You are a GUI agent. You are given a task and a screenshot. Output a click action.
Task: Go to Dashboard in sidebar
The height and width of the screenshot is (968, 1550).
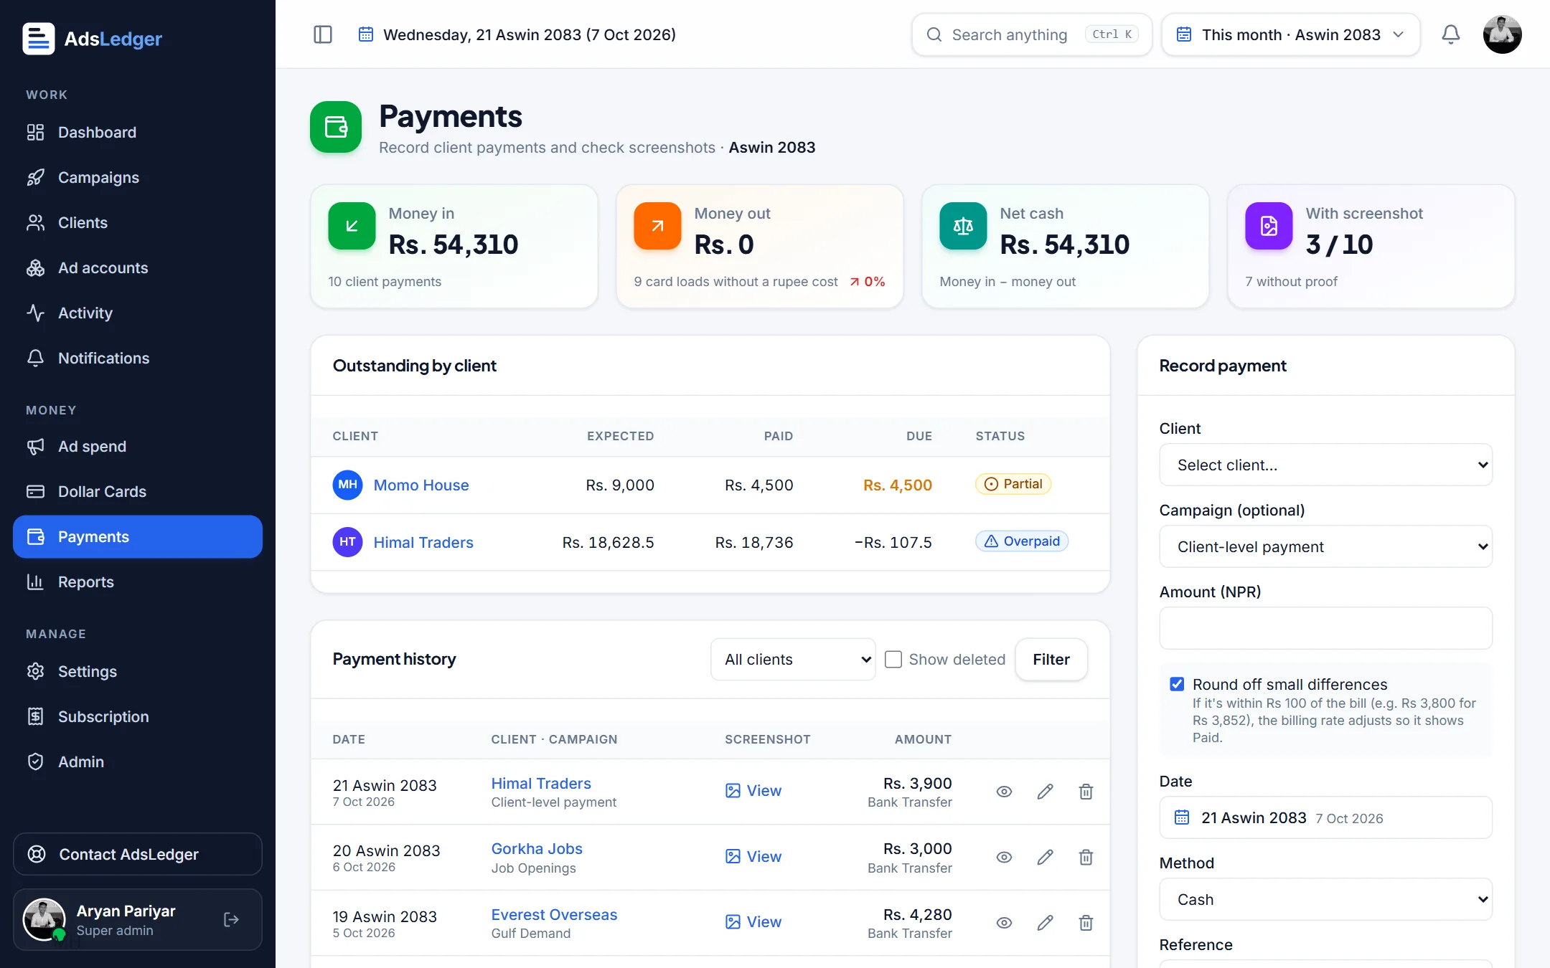[138, 132]
